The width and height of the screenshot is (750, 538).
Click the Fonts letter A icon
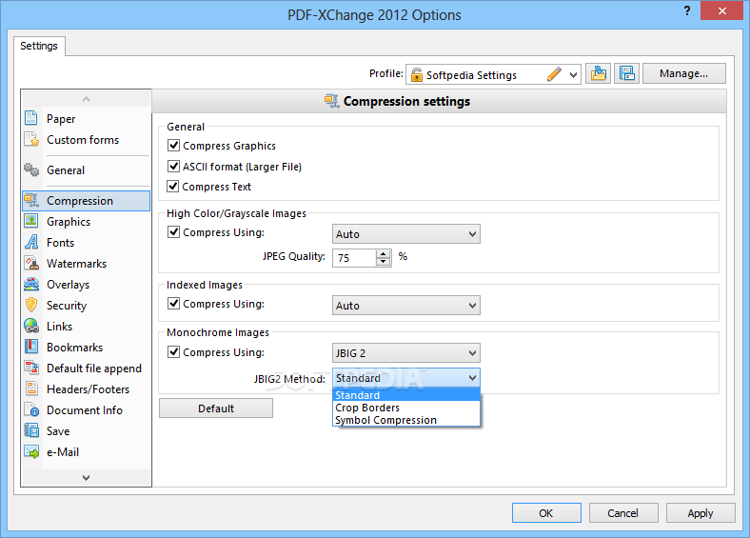pyautogui.click(x=31, y=242)
